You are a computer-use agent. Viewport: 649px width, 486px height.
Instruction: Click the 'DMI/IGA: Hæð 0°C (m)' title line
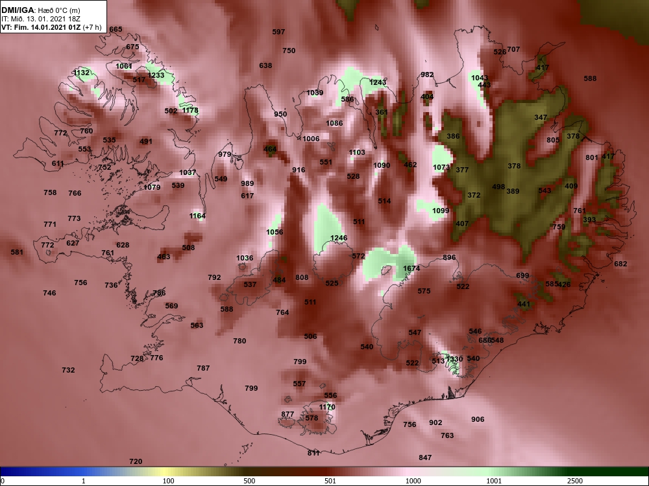pos(40,10)
